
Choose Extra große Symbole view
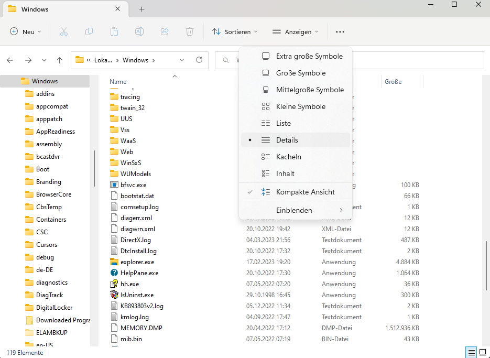point(296,56)
